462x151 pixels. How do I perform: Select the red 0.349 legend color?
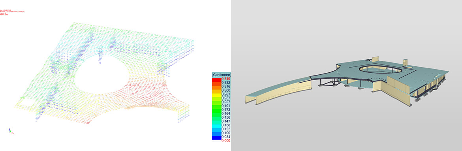pos(216,79)
